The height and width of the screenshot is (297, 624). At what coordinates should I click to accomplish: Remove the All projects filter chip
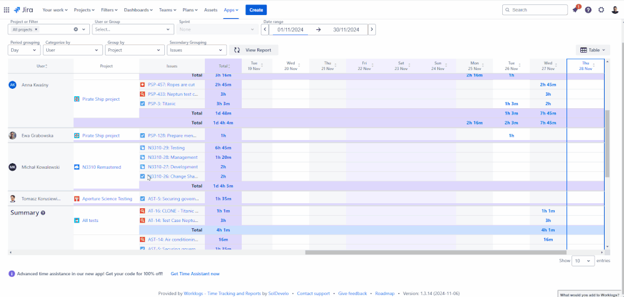(36, 29)
